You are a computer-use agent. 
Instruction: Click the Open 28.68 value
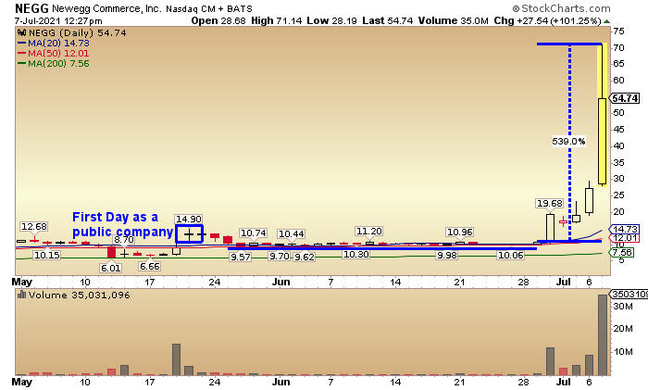pyautogui.click(x=218, y=20)
